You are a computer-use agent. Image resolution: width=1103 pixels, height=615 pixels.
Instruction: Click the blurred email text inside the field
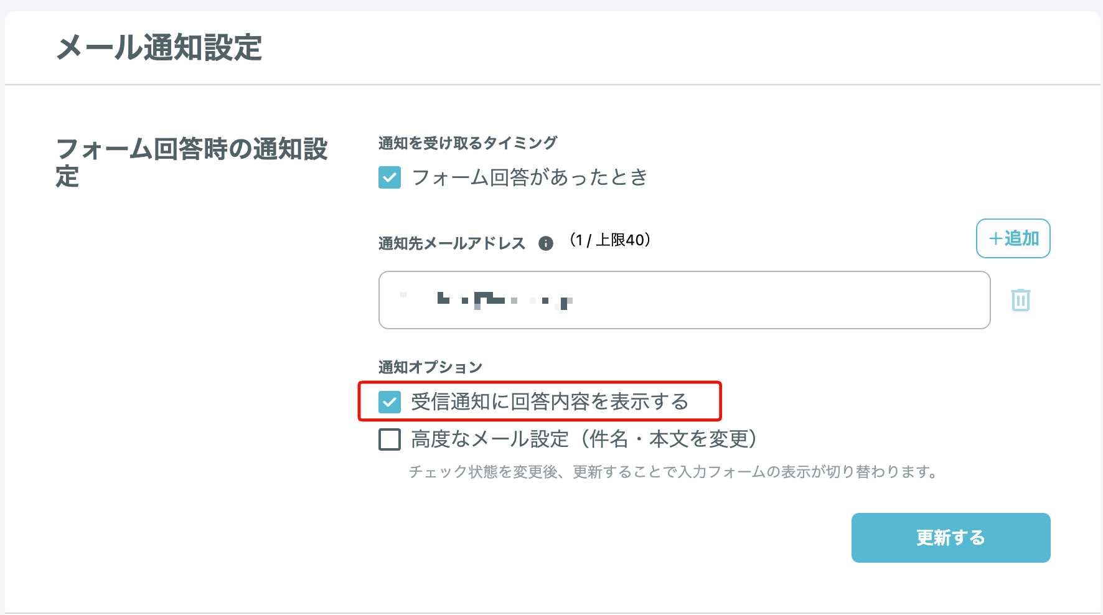click(x=504, y=300)
